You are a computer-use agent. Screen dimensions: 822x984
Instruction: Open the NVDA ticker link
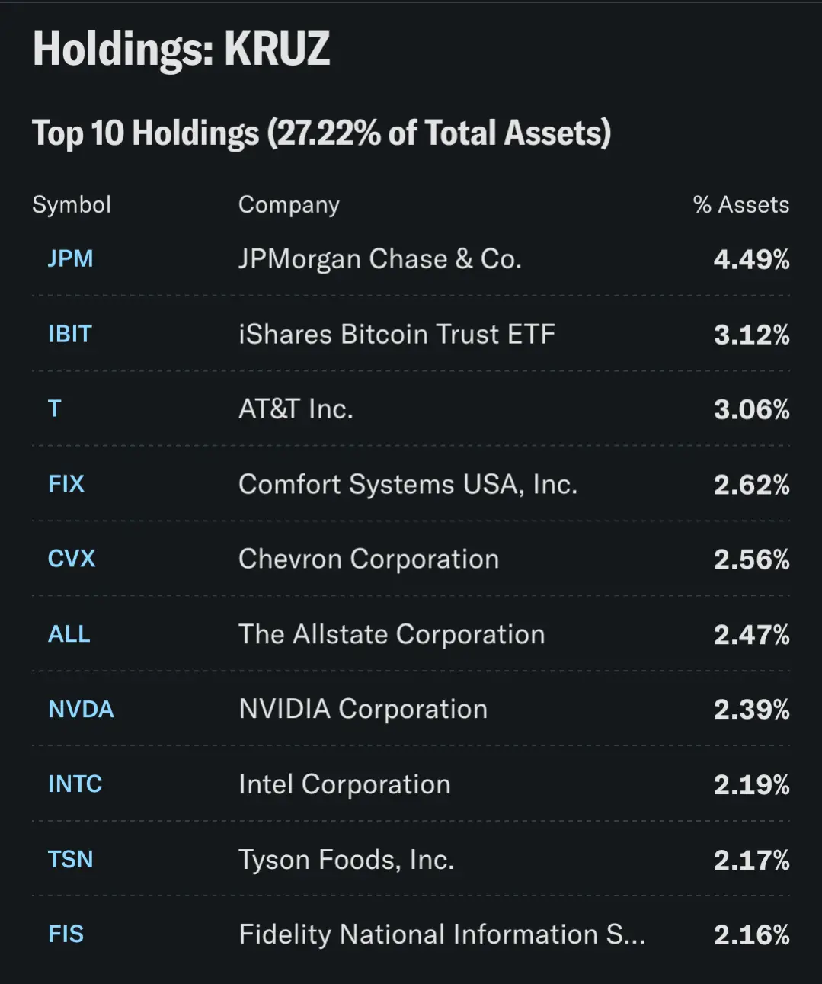81,710
